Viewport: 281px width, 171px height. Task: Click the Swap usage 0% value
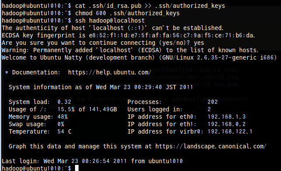click(x=61, y=124)
